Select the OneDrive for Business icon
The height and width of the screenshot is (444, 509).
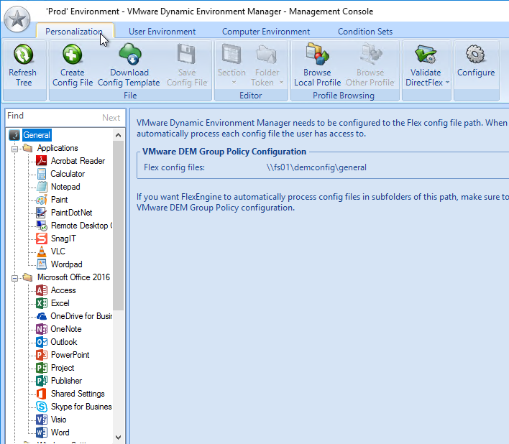point(42,316)
